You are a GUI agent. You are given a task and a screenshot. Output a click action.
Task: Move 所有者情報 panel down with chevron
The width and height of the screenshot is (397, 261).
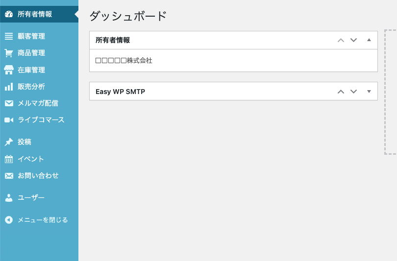(354, 40)
